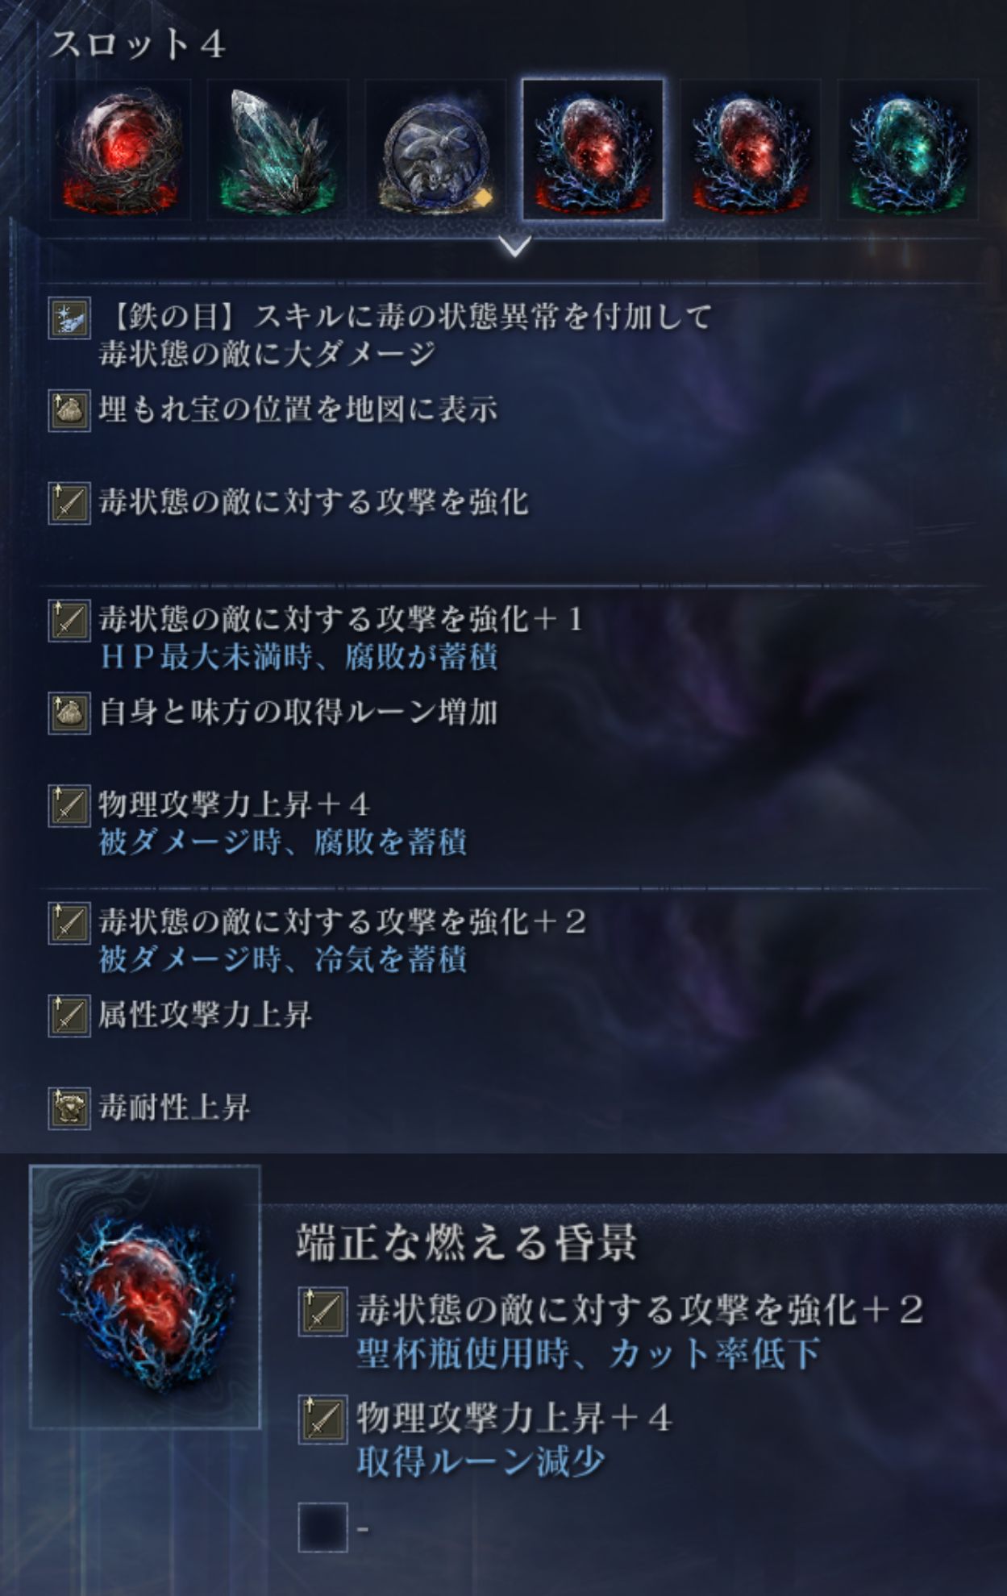This screenshot has width=1007, height=1596.
Task: Click the sword icon beside 物理攻撃力上昇＋４ in list
Action: click(x=69, y=805)
